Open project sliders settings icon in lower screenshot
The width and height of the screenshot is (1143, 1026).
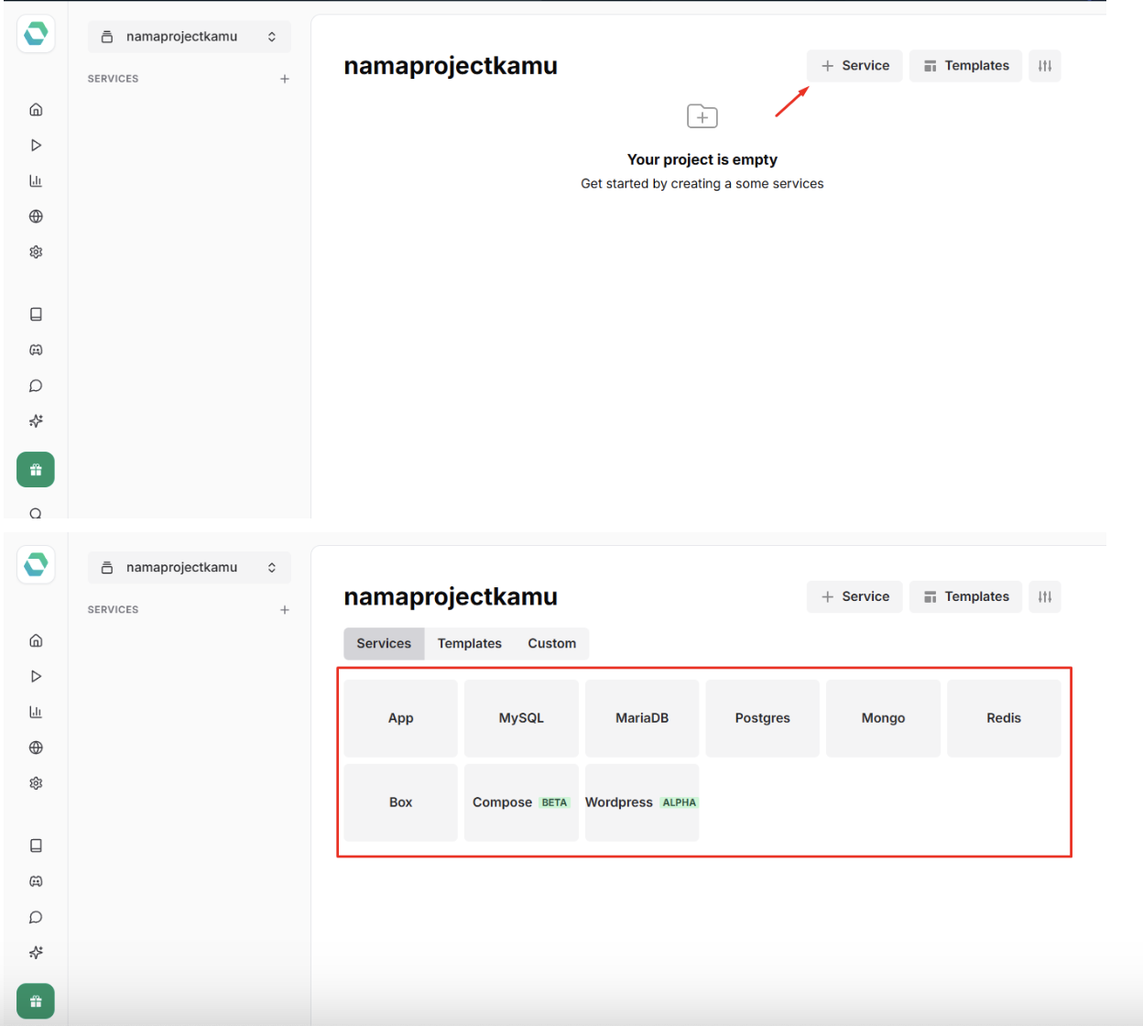coord(1045,597)
